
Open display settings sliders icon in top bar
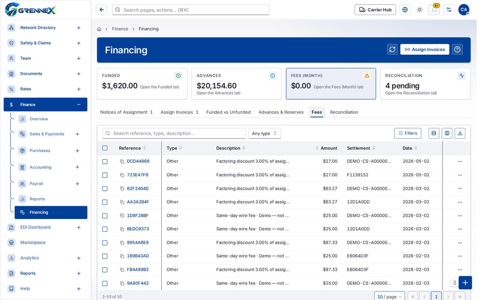[449, 10]
